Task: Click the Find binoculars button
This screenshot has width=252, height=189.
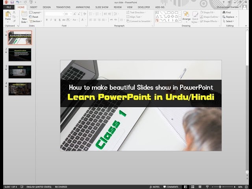Action: pyautogui.click(x=227, y=12)
